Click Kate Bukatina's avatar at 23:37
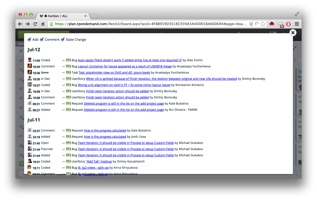 coord(30,130)
